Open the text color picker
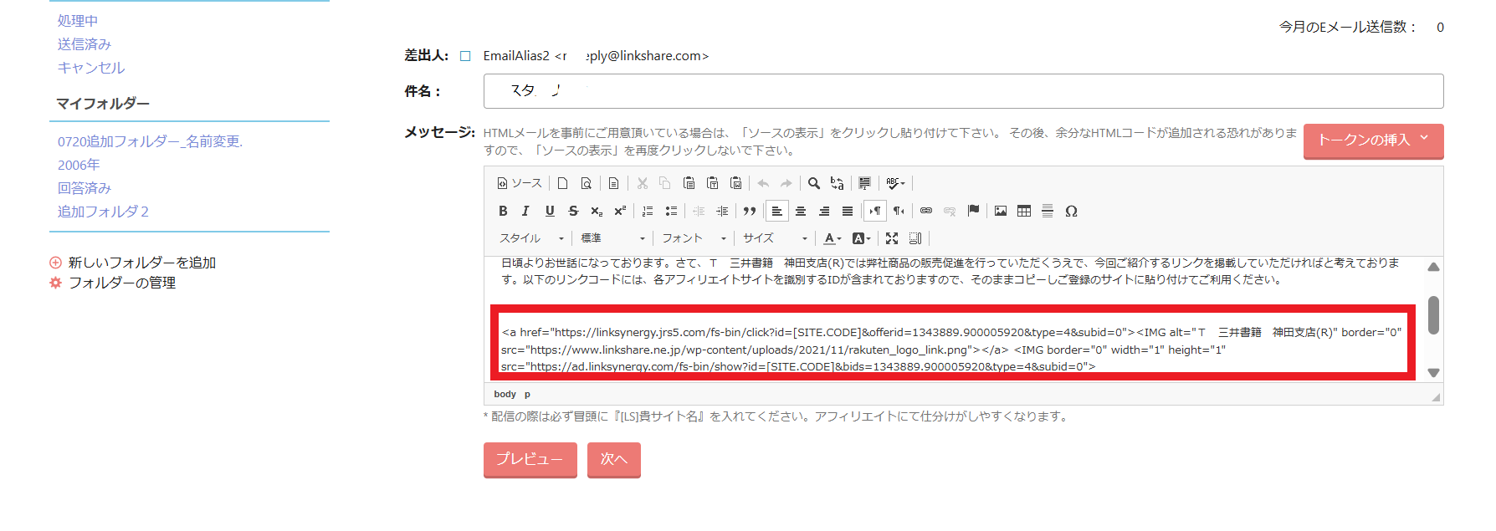The height and width of the screenshot is (531, 1496). 832,238
